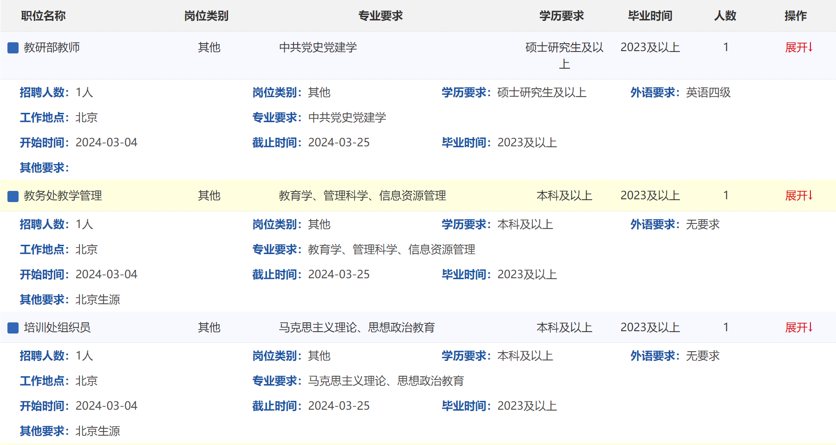Toggle 展开 for the 教研部教师 row
The width and height of the screenshot is (836, 445).
[x=798, y=47]
